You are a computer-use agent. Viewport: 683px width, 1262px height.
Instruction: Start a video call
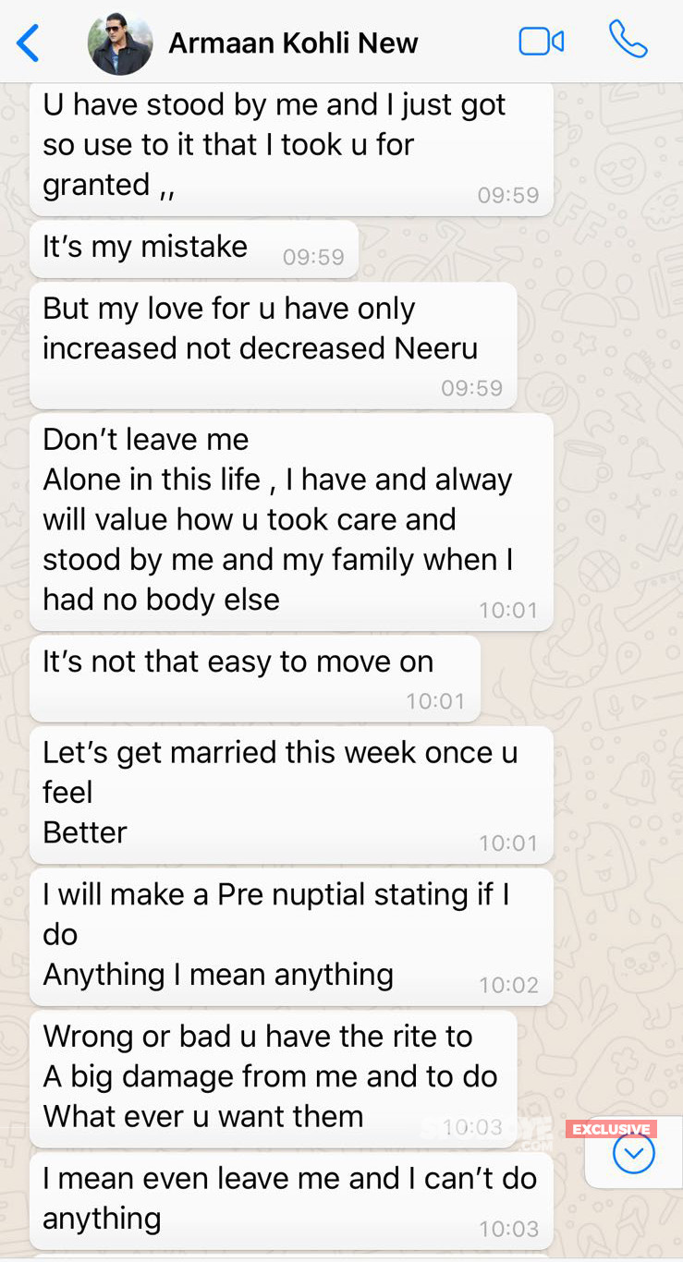click(542, 42)
